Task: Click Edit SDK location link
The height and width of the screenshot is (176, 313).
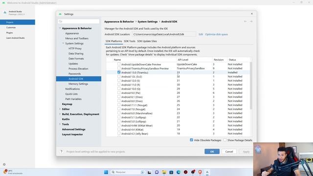Action: click(201, 34)
